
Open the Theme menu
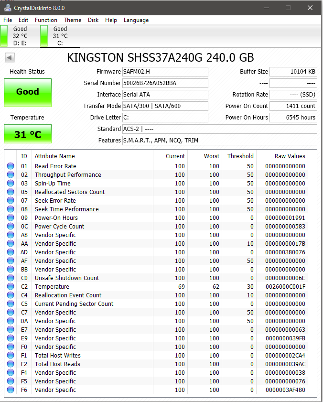(73, 20)
